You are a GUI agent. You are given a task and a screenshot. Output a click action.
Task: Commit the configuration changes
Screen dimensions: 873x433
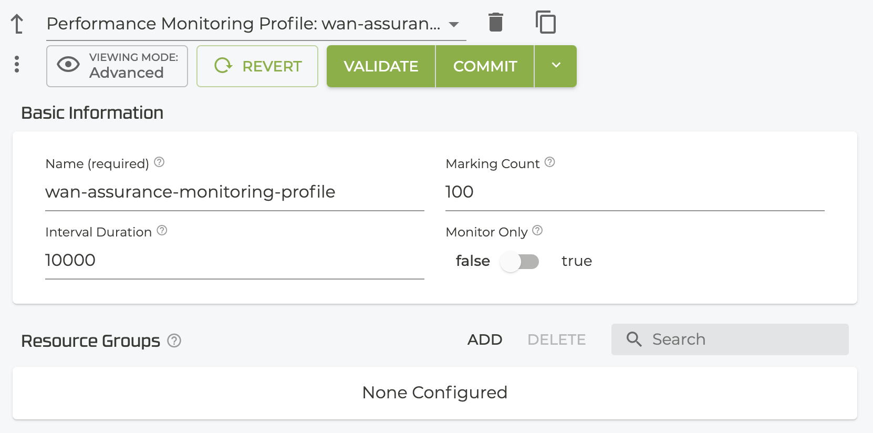click(x=485, y=66)
